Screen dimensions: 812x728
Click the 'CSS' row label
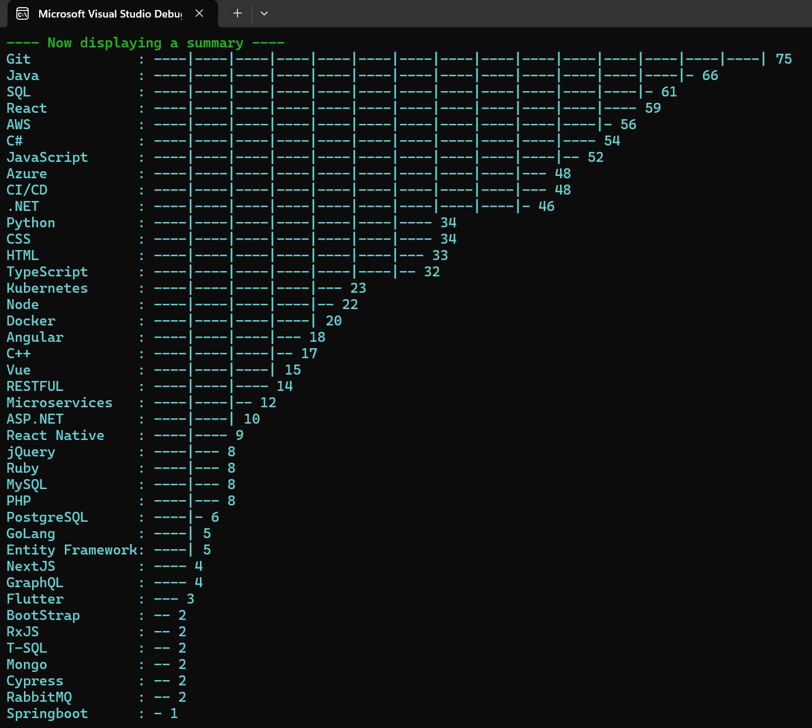point(19,239)
